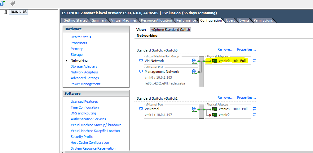Click Remove for vSwitch0
This screenshot has width=313, height=153.
[225, 49]
